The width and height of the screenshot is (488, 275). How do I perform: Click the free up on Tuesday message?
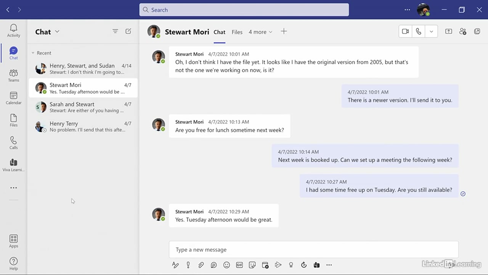379,186
